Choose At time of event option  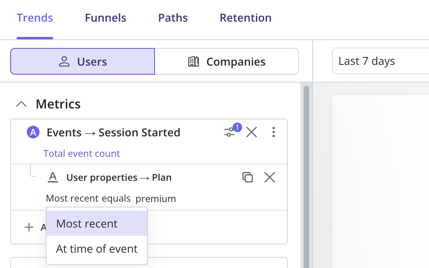pos(97,249)
